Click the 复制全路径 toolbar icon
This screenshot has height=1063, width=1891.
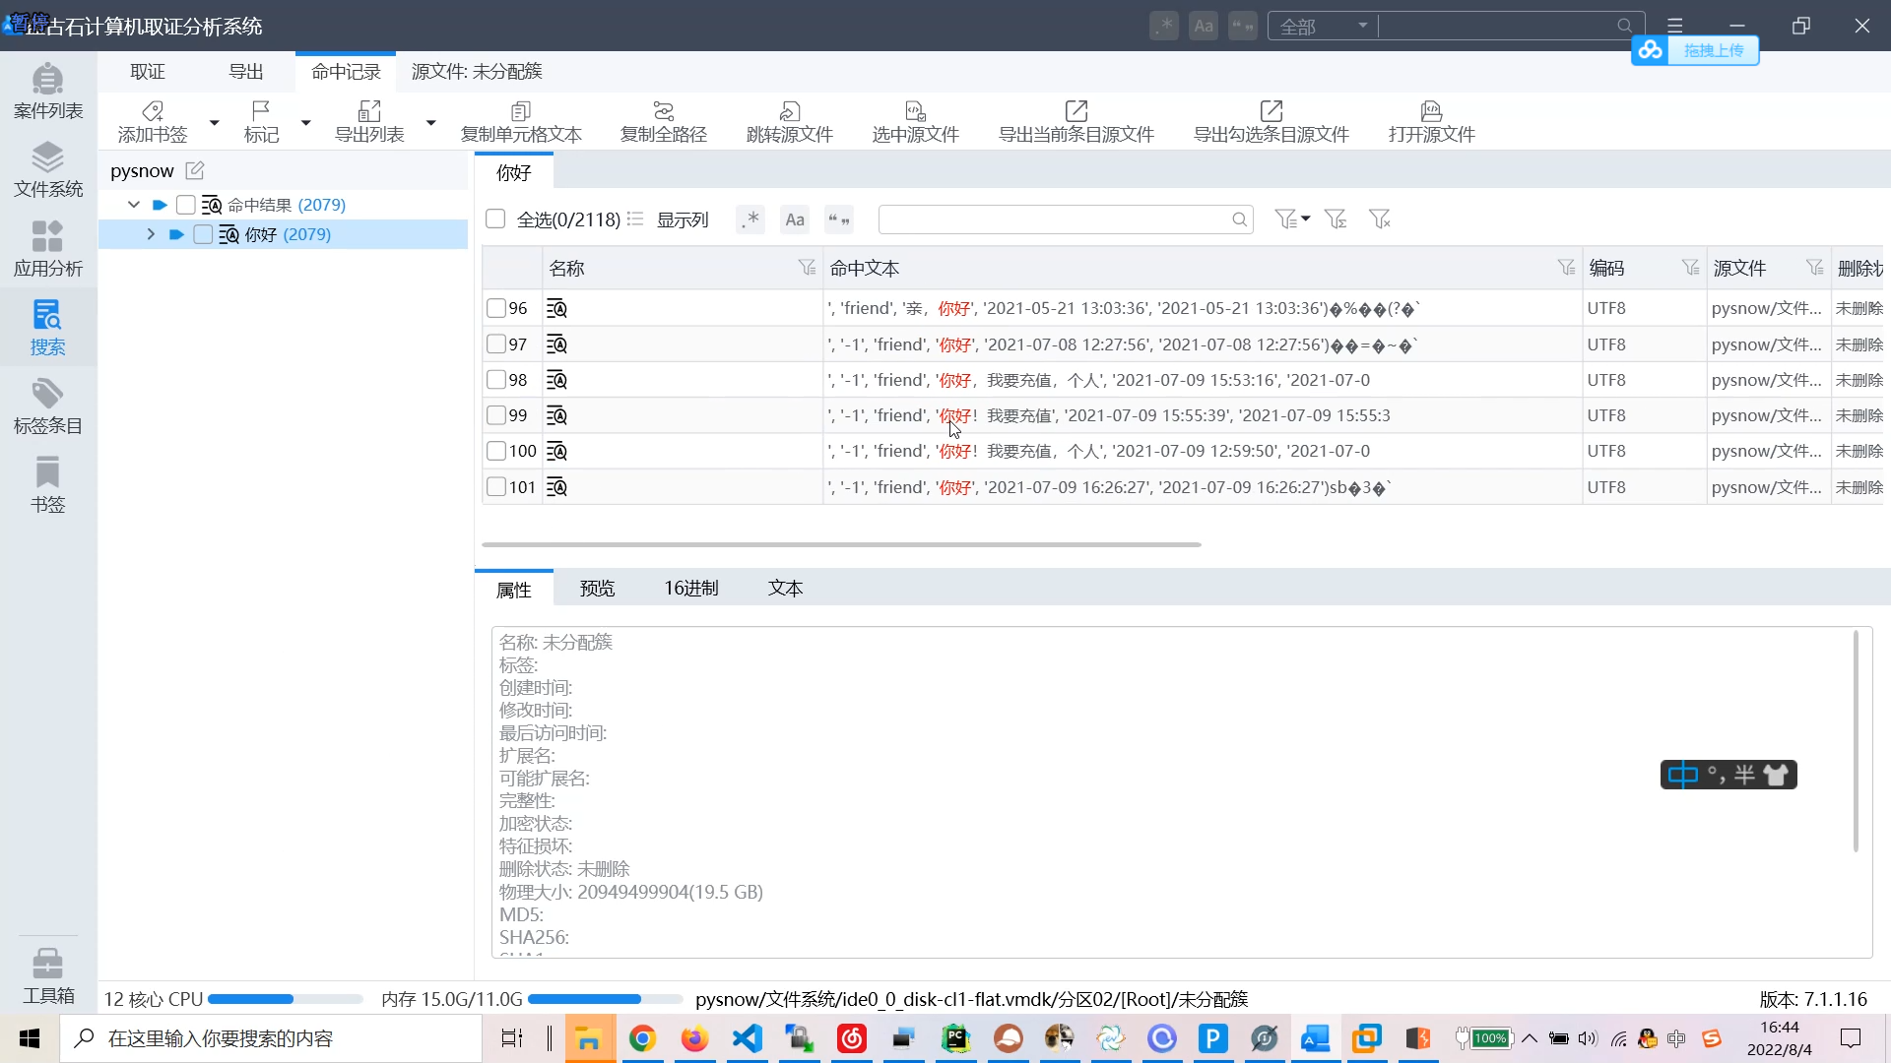[x=662, y=120]
